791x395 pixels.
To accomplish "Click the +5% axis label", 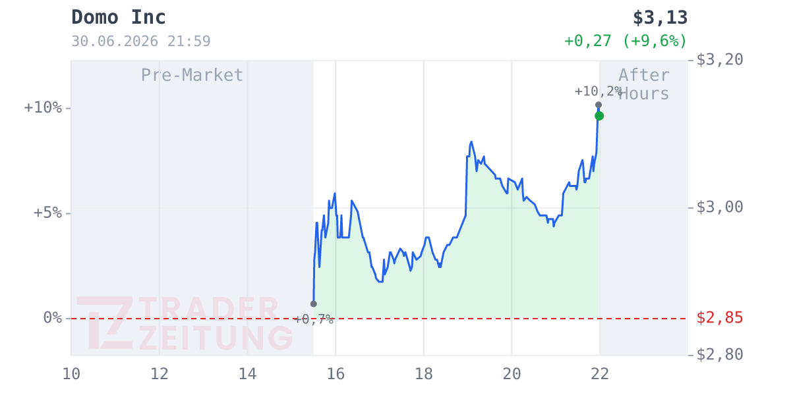I will pos(47,213).
